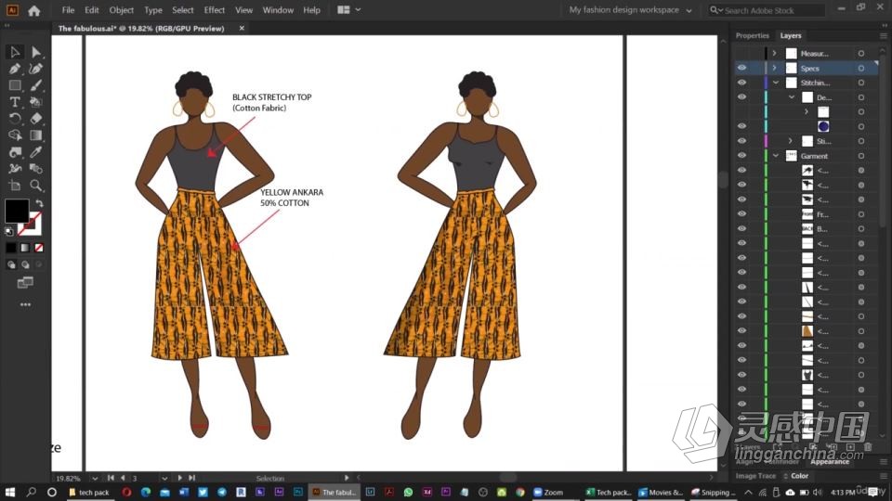Screen dimensions: 892x501
Task: Switch to the Properties tab
Action: 752,35
